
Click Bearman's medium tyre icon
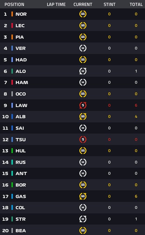tap(83, 230)
